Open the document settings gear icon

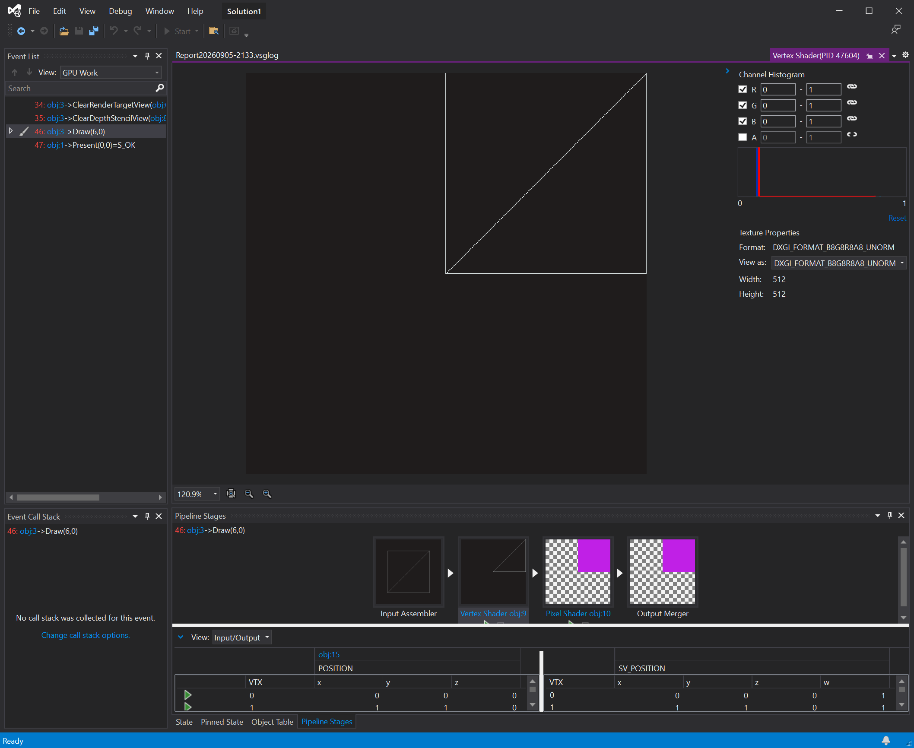[906, 55]
